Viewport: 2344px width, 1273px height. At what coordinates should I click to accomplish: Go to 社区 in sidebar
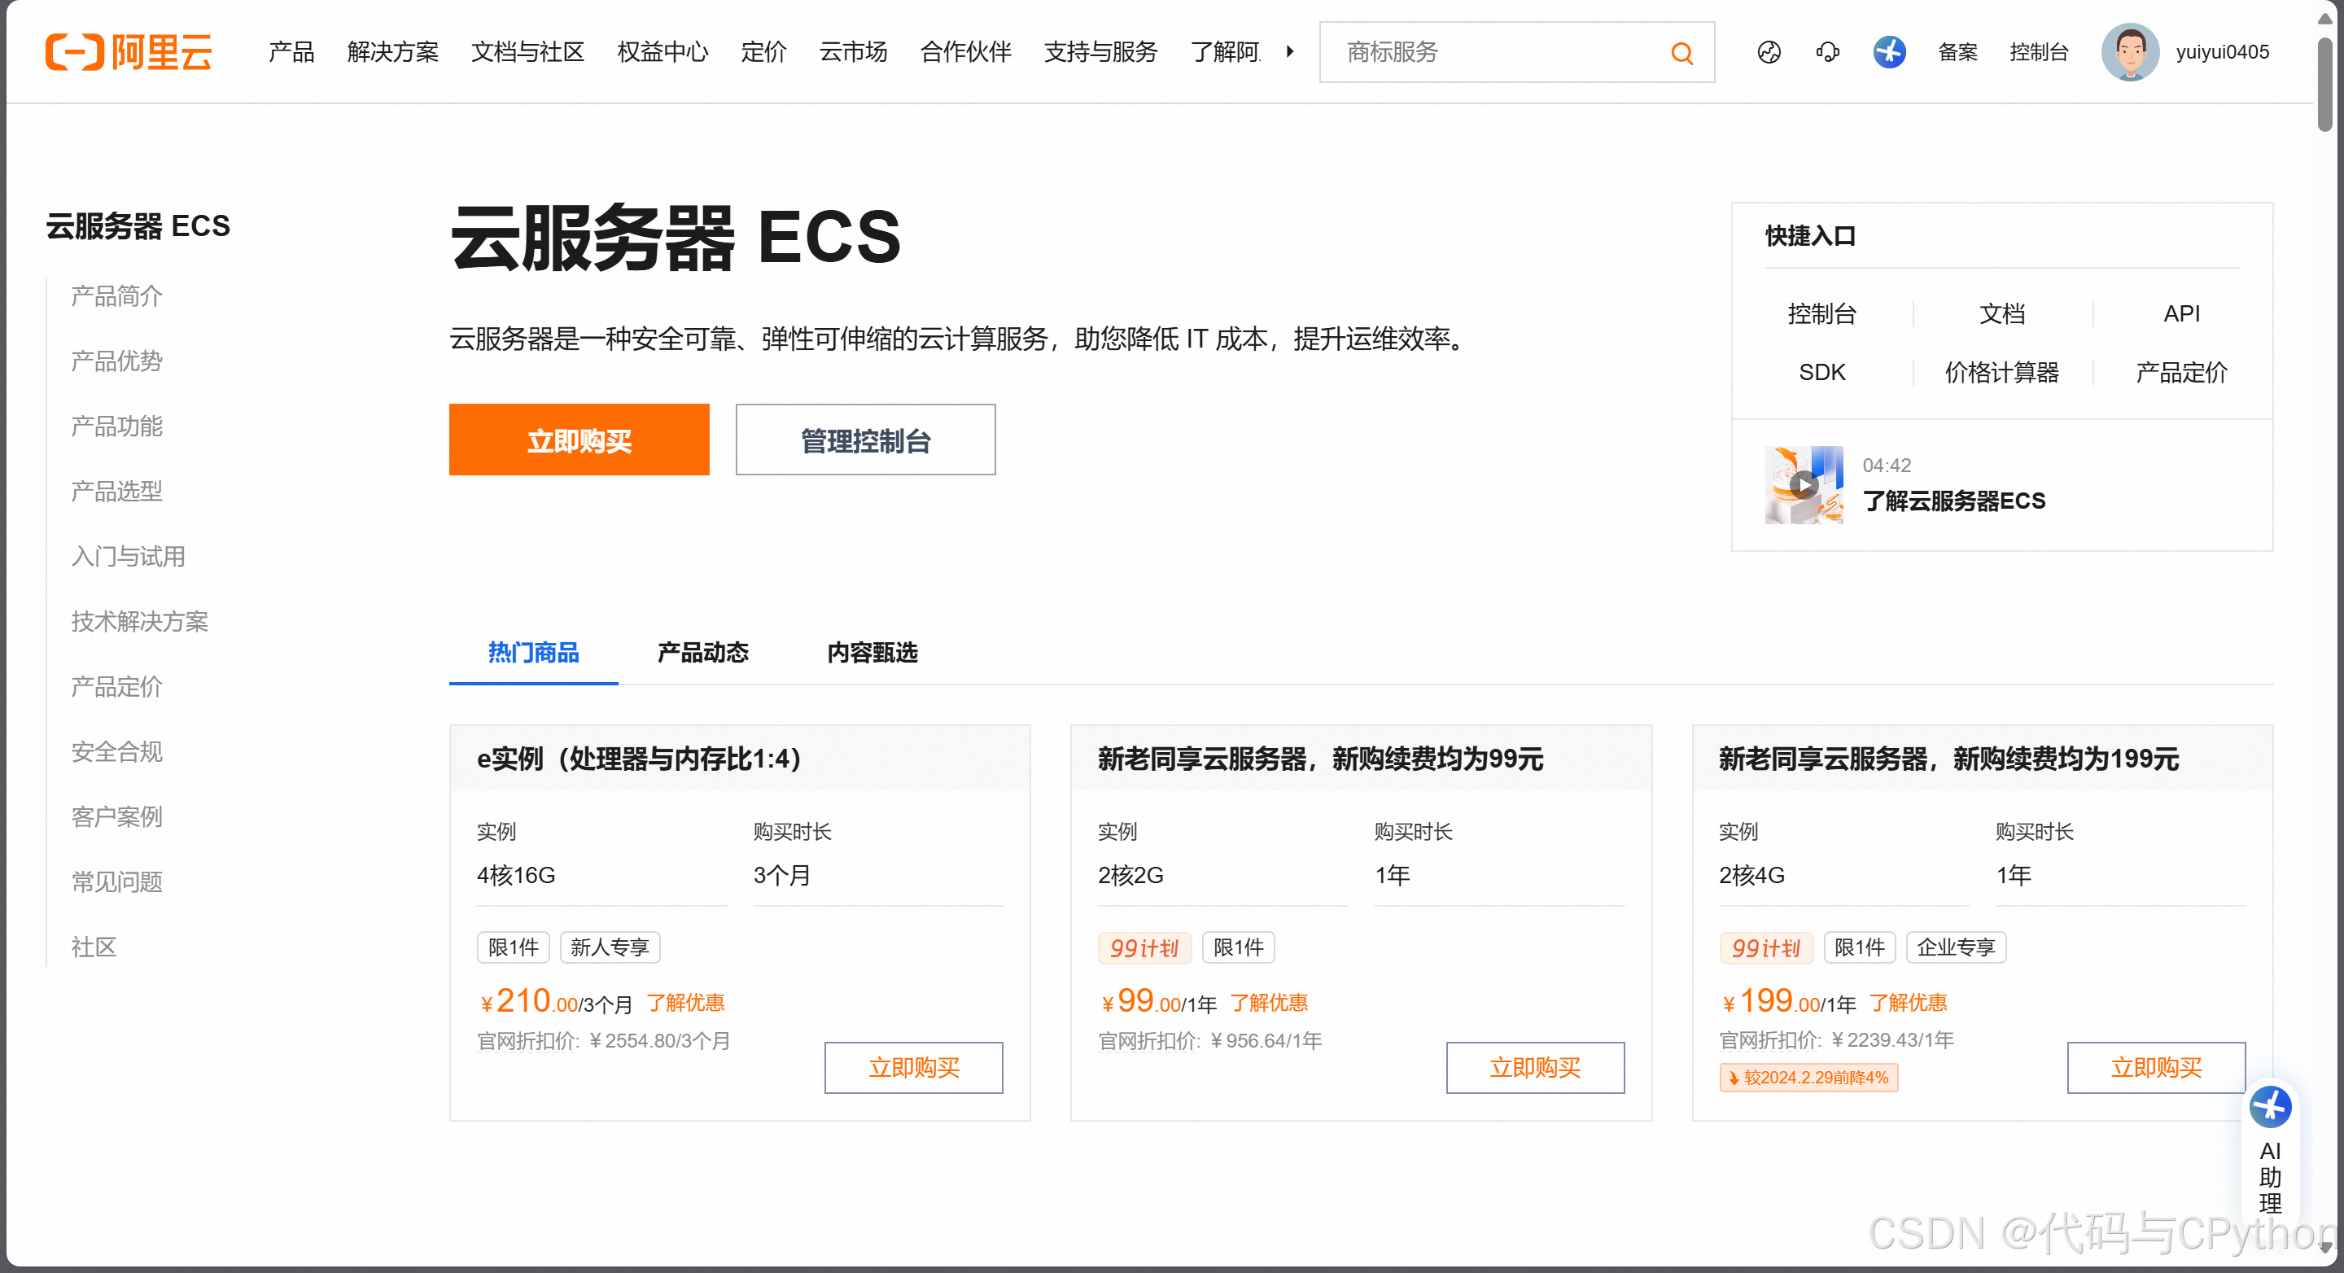pos(94,947)
